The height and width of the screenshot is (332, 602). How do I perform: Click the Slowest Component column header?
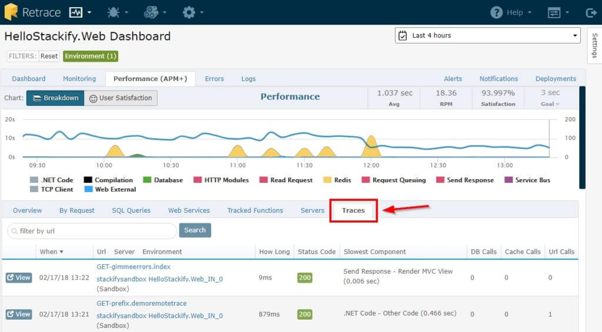[x=374, y=251]
